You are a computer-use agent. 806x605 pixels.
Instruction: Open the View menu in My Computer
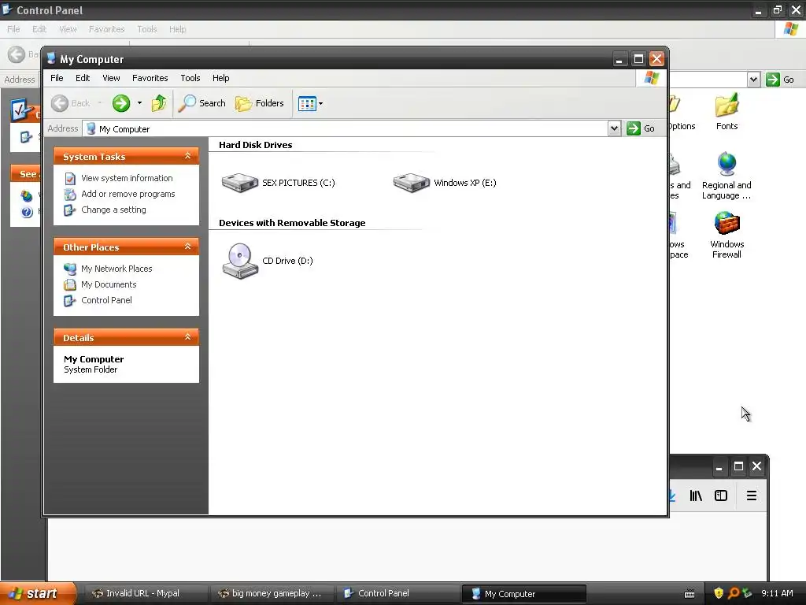pos(111,78)
